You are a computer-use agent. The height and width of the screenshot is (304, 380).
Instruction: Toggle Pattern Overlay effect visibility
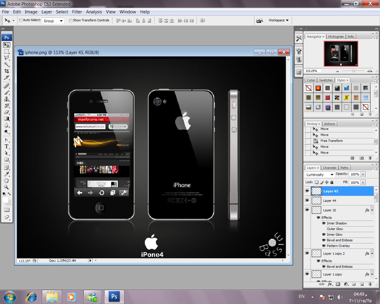click(x=324, y=246)
